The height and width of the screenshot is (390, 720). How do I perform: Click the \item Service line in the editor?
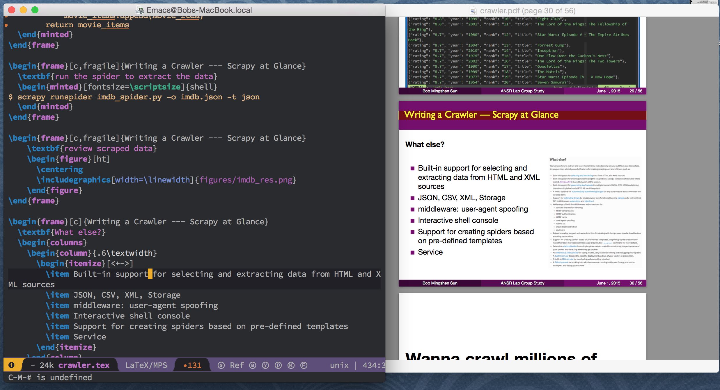(76, 337)
